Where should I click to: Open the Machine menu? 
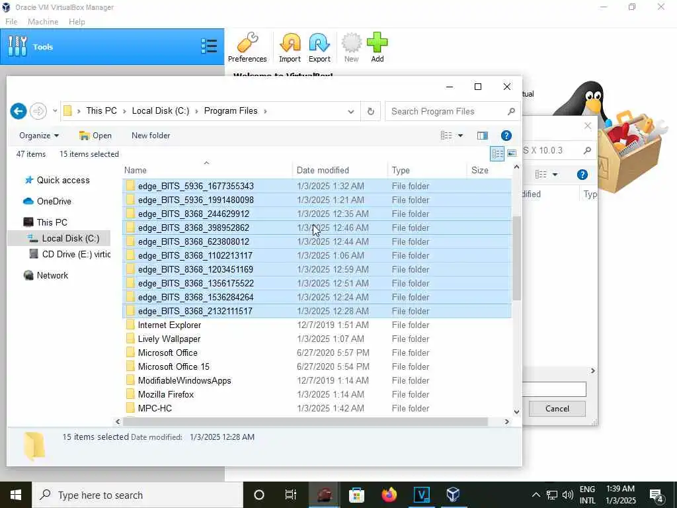43,22
